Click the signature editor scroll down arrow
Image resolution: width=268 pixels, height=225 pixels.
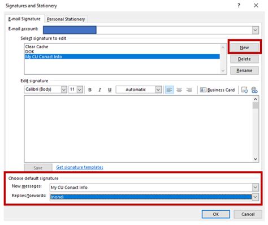click(256, 159)
